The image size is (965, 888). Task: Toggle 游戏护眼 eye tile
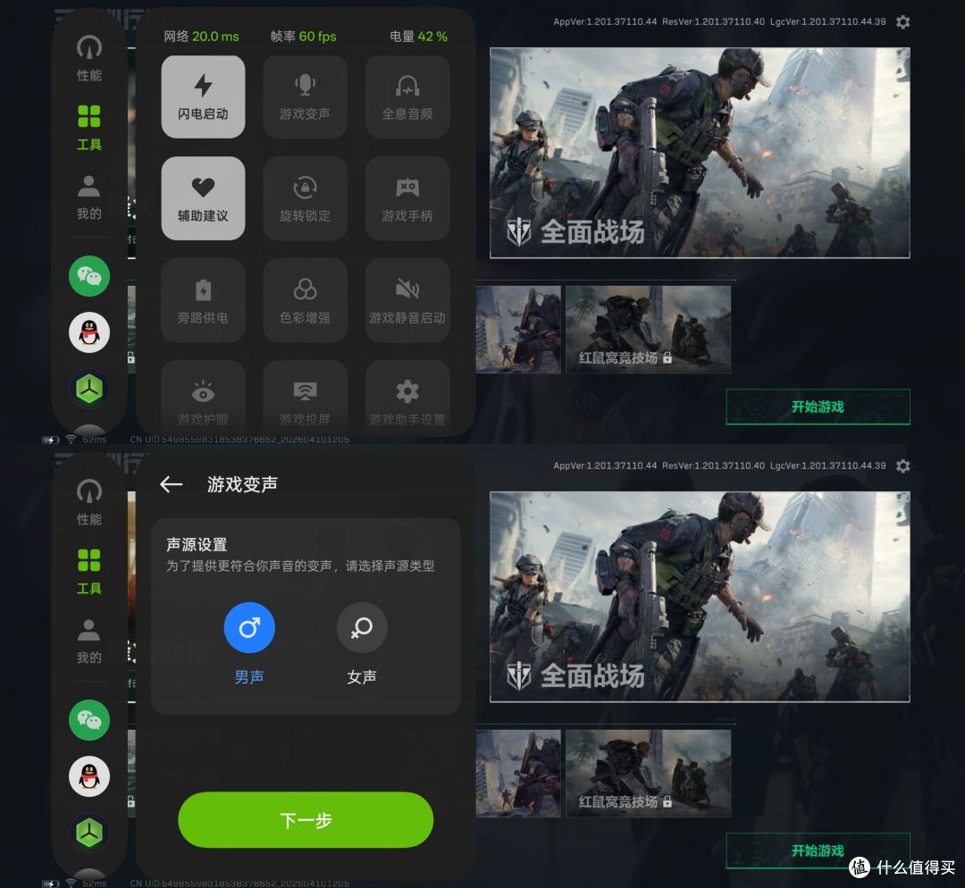203,397
